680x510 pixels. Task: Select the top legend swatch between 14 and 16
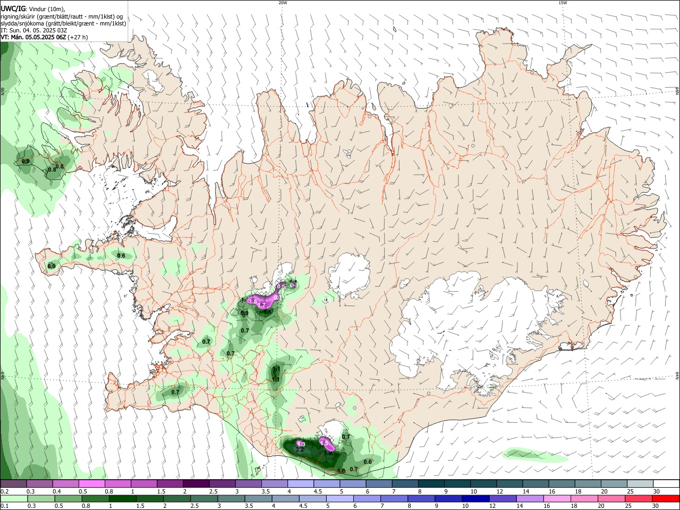(x=535, y=484)
